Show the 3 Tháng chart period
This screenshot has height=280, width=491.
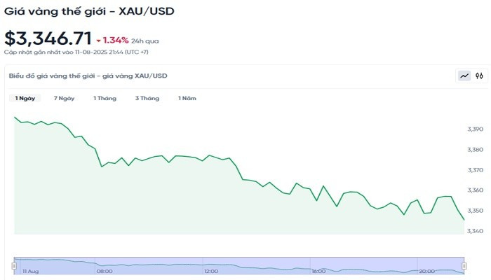pos(147,99)
